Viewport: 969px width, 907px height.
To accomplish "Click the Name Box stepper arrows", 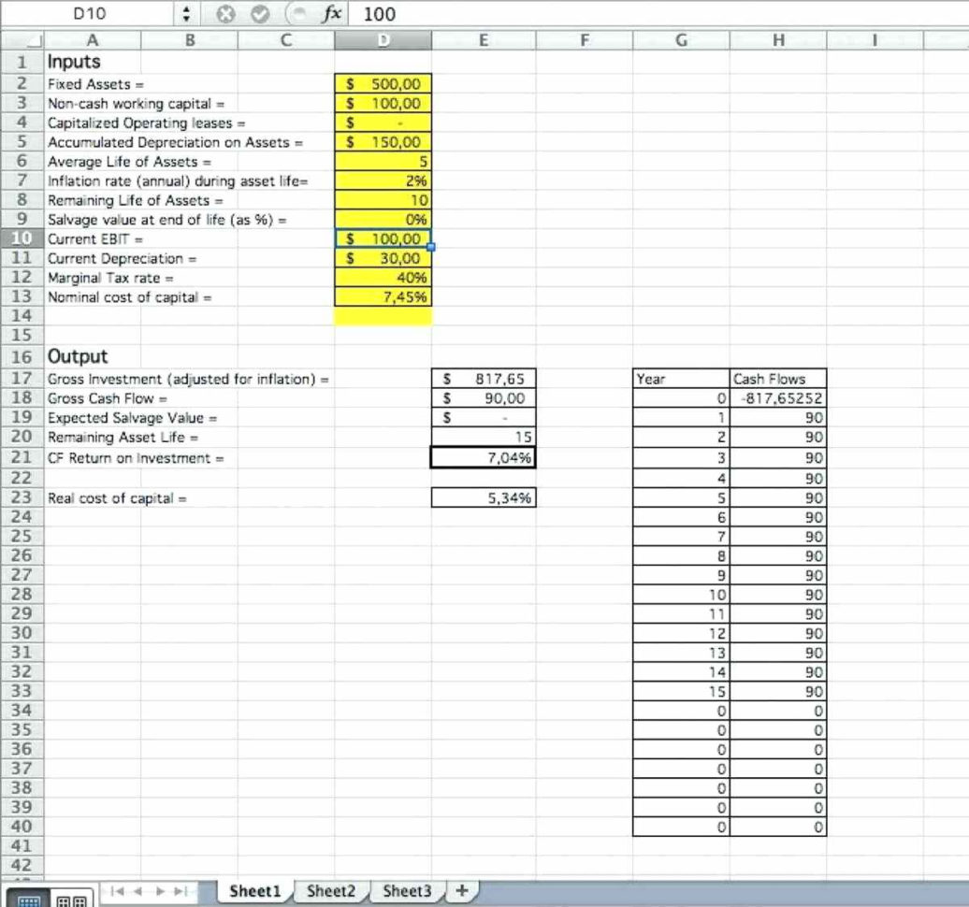I will pos(185,14).
